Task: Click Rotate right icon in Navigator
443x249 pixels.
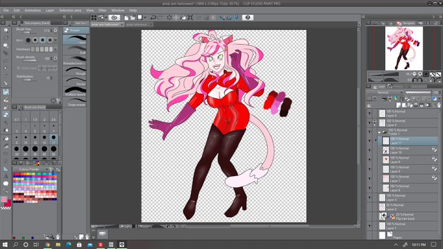Action: pyautogui.click(x=420, y=80)
